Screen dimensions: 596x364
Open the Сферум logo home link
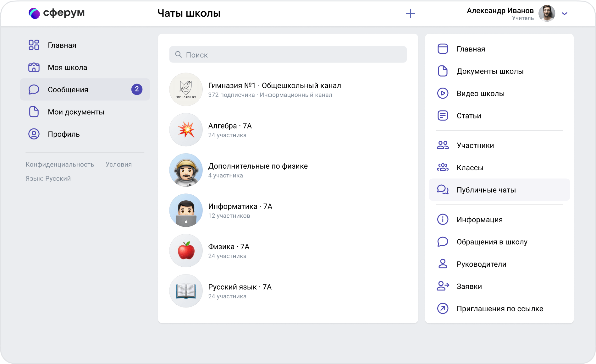(x=57, y=13)
